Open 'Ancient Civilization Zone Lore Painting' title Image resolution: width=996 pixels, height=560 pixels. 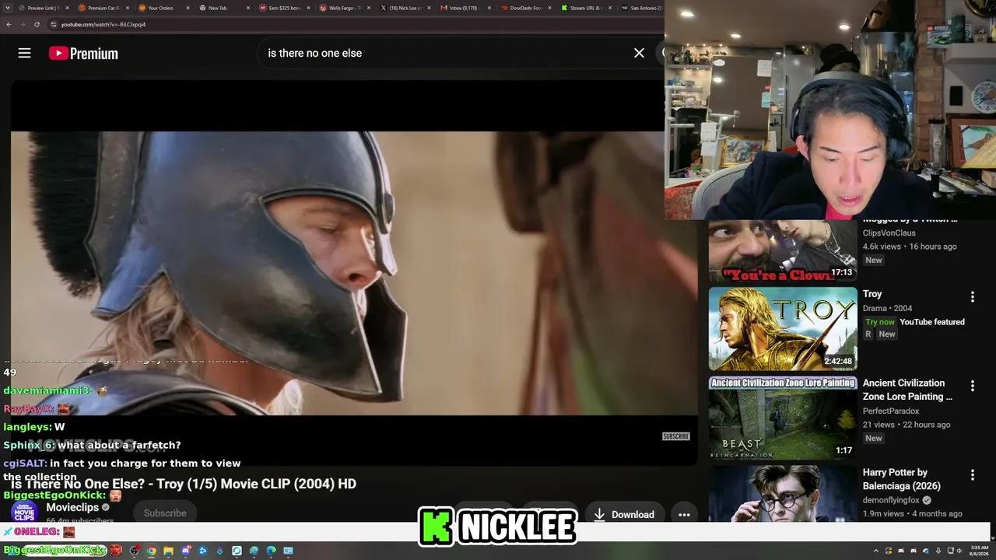(907, 390)
